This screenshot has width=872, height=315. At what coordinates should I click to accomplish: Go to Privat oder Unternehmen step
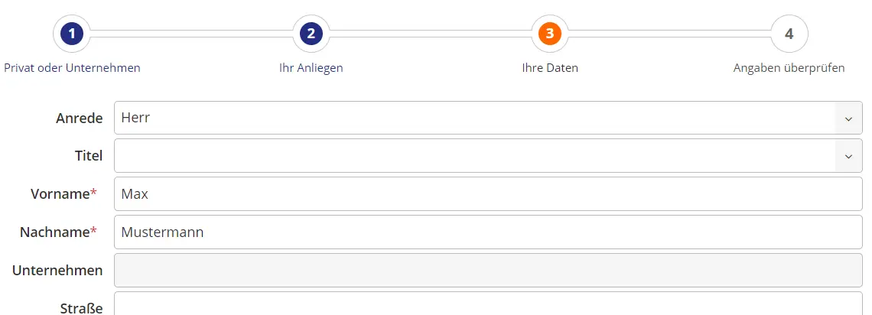tap(72, 68)
